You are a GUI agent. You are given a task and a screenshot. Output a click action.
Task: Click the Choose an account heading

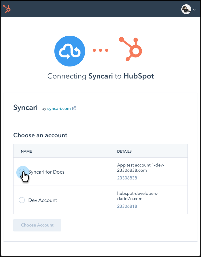[x=40, y=135]
